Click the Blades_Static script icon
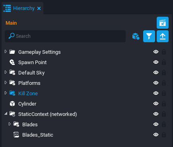Image resolution: width=173 pixels, height=147 pixels. pyautogui.click(x=16, y=135)
